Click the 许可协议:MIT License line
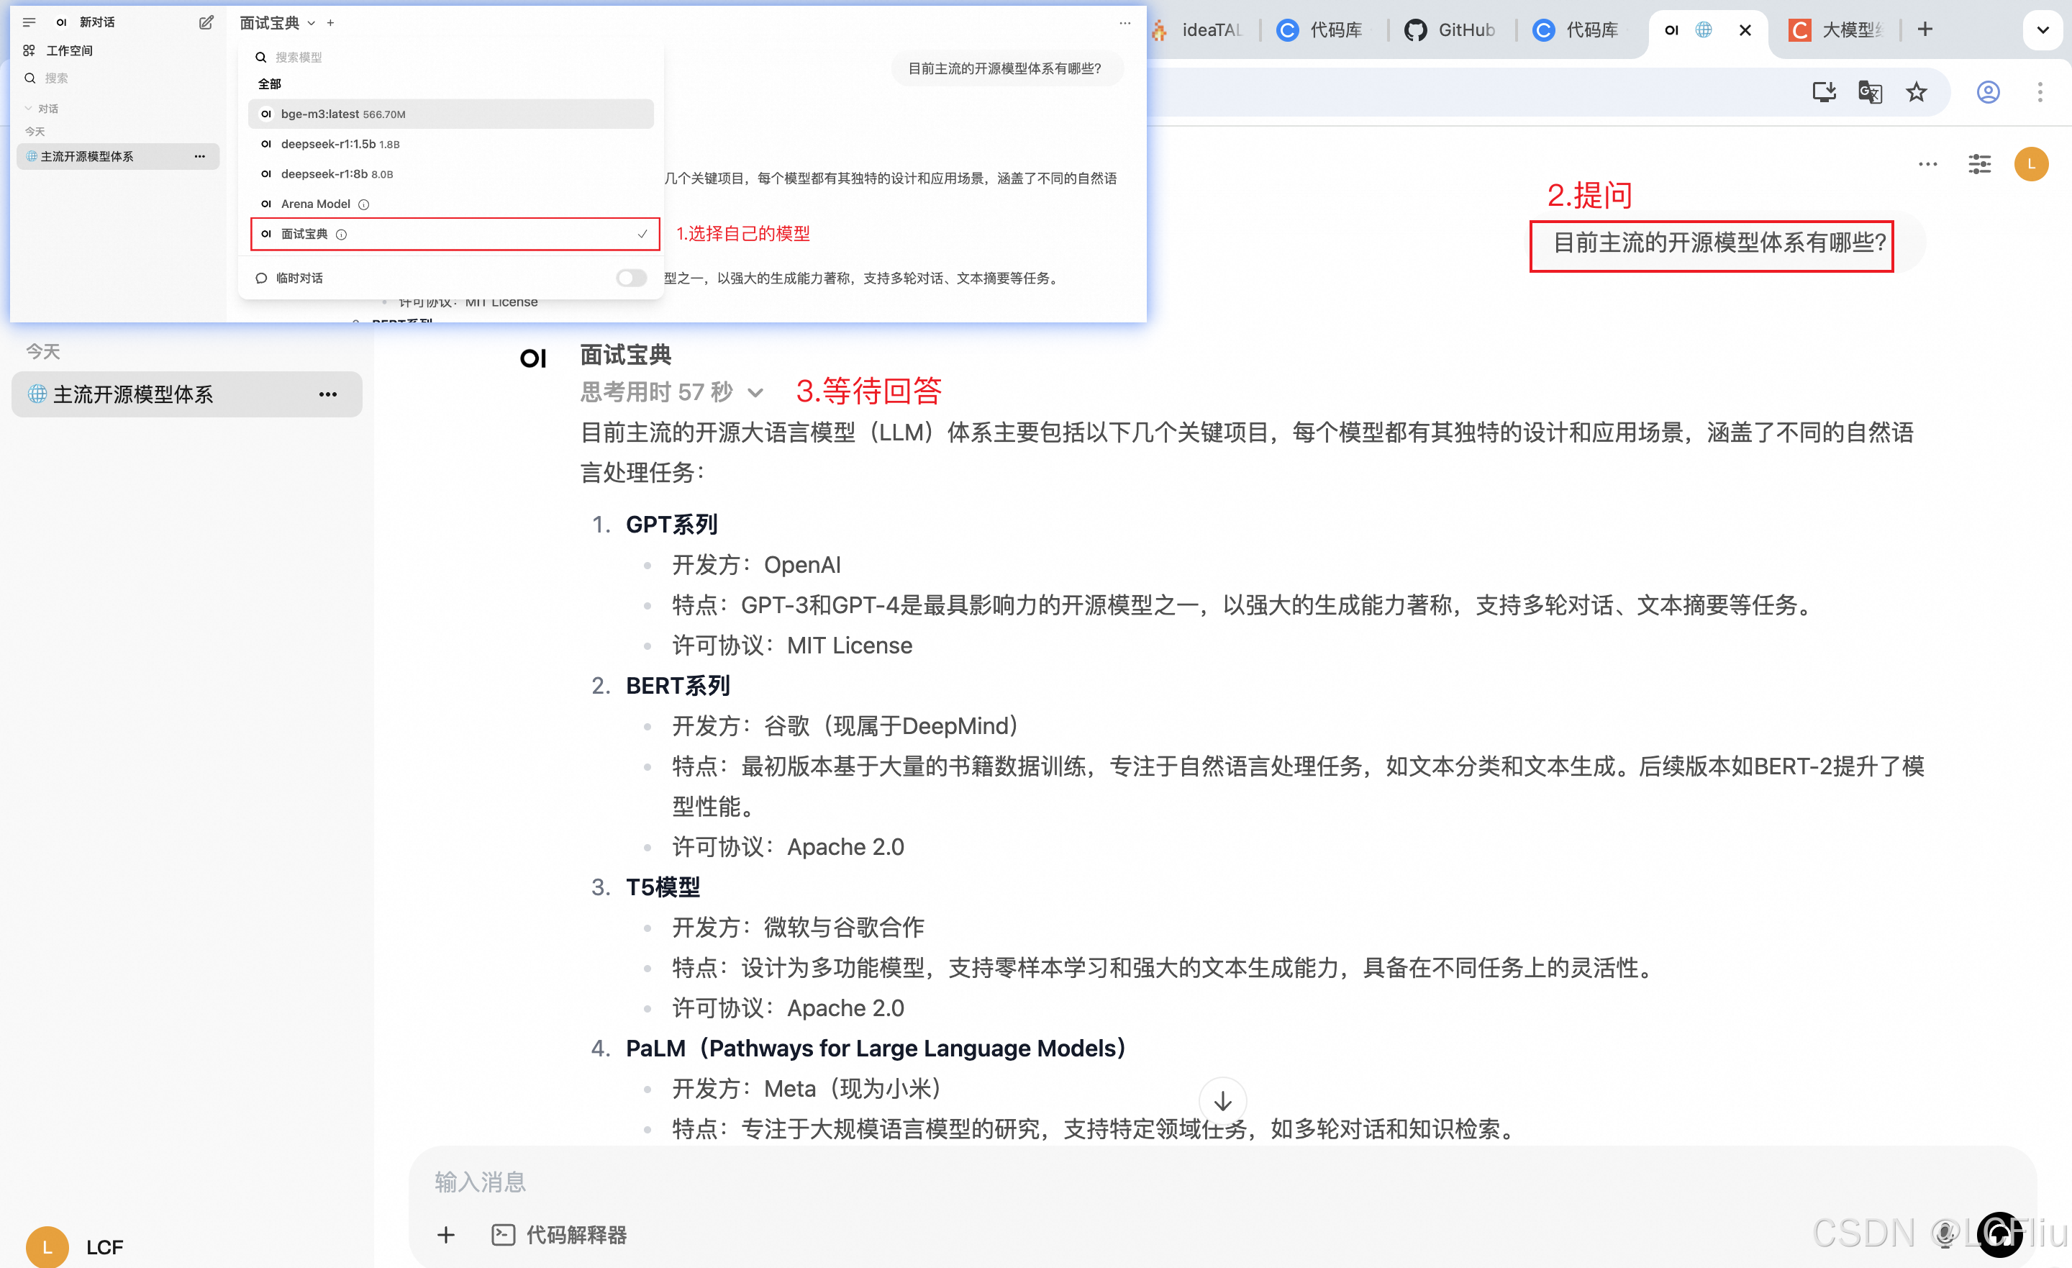Viewport: 2072px width, 1268px height. tap(792, 646)
